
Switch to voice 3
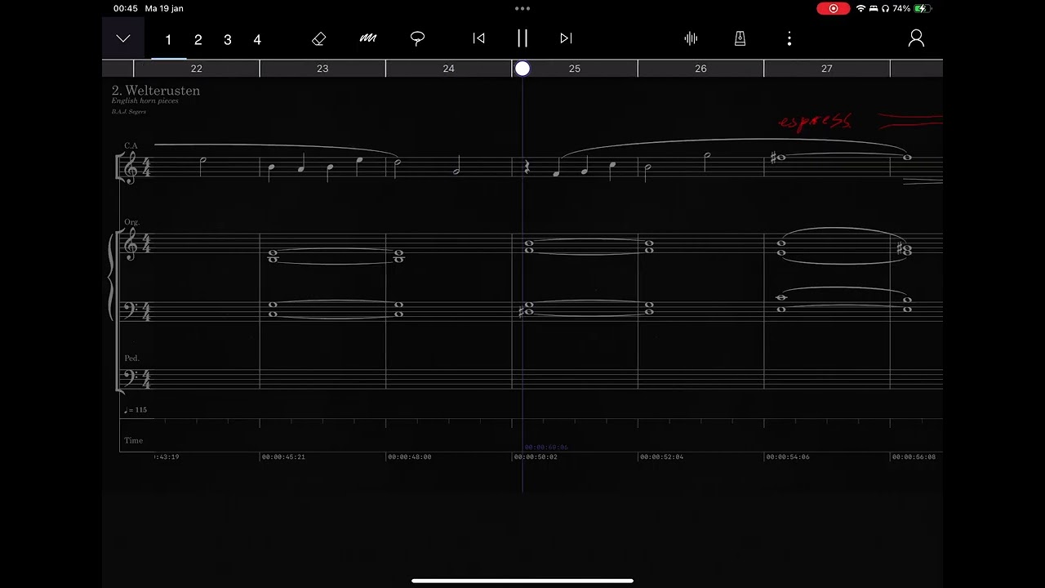pyautogui.click(x=227, y=40)
